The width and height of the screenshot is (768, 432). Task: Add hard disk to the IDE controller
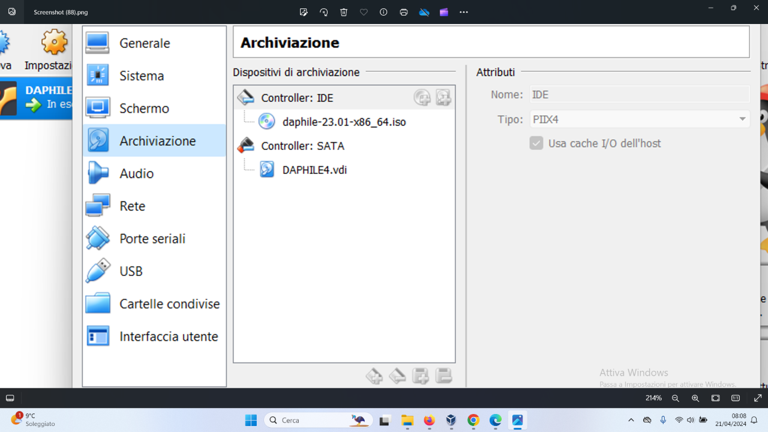(443, 97)
